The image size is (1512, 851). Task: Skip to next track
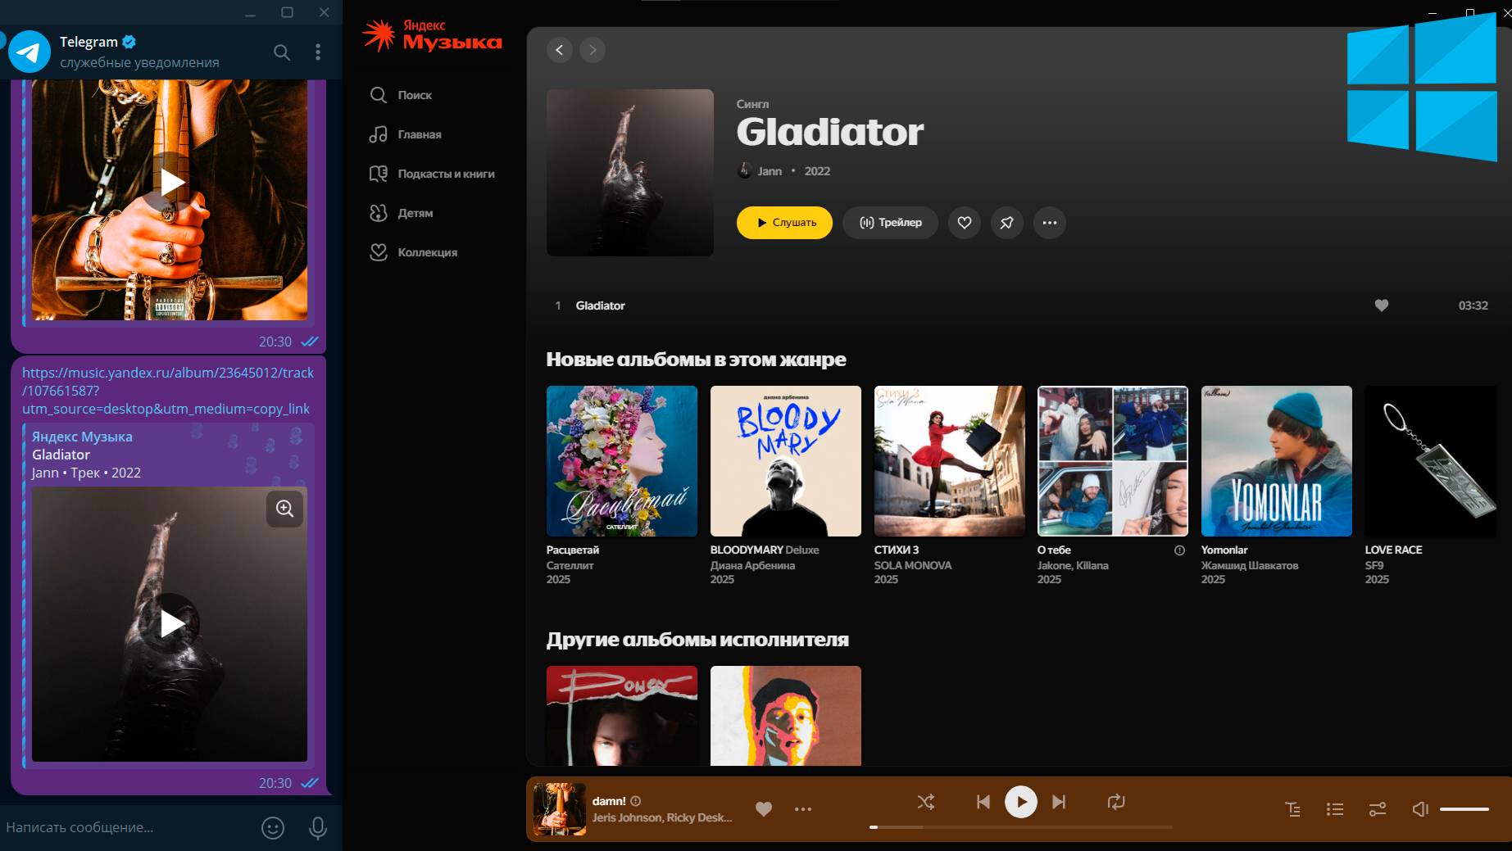pos(1059,802)
